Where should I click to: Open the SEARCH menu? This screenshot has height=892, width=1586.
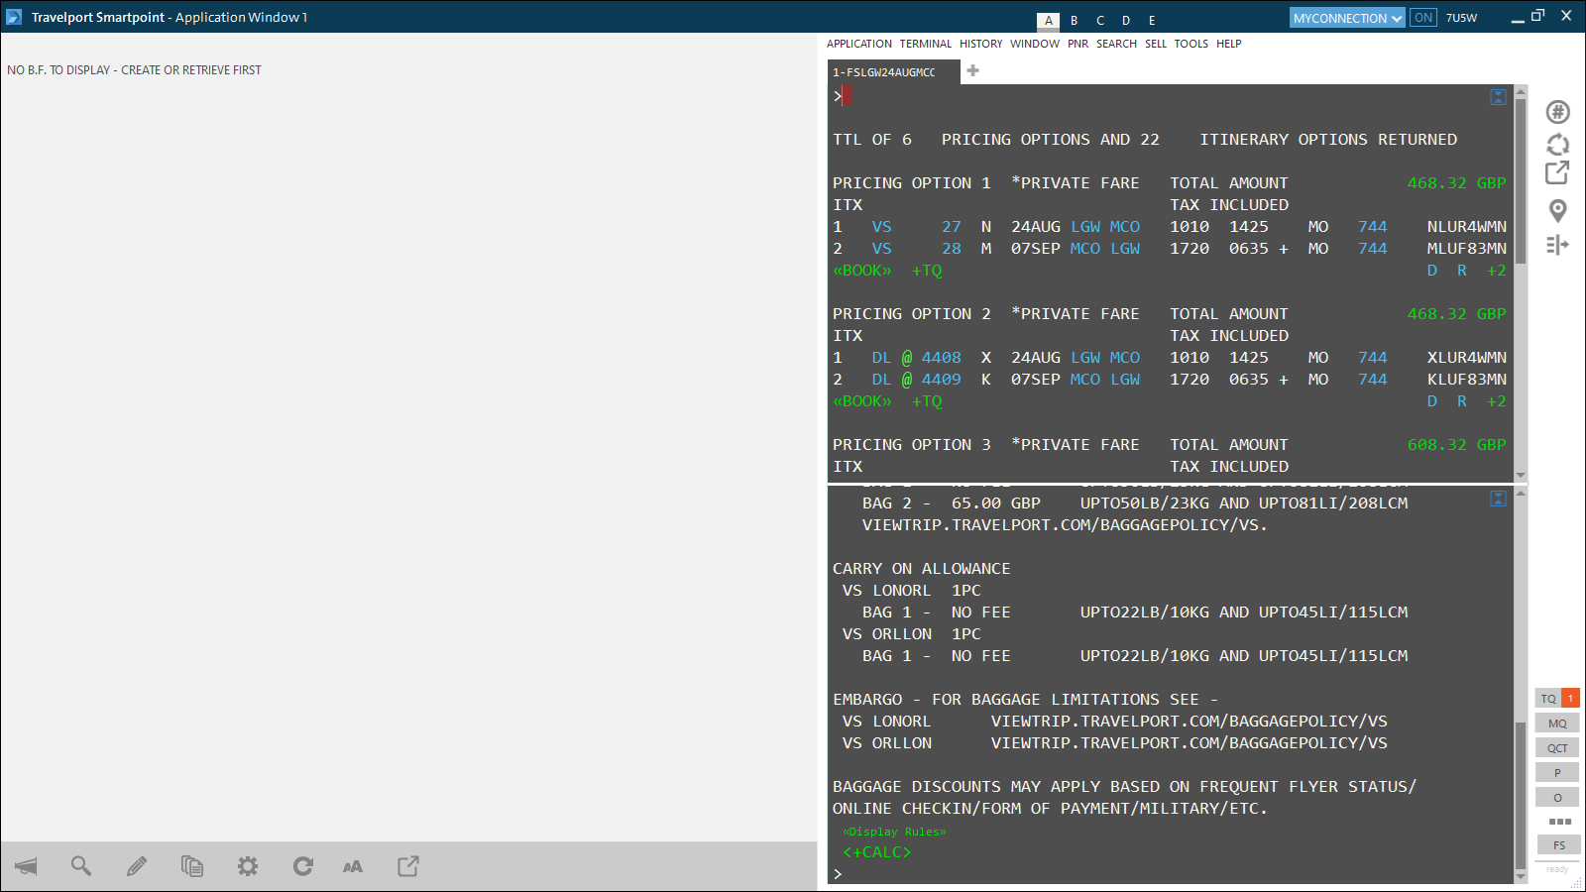(1116, 44)
